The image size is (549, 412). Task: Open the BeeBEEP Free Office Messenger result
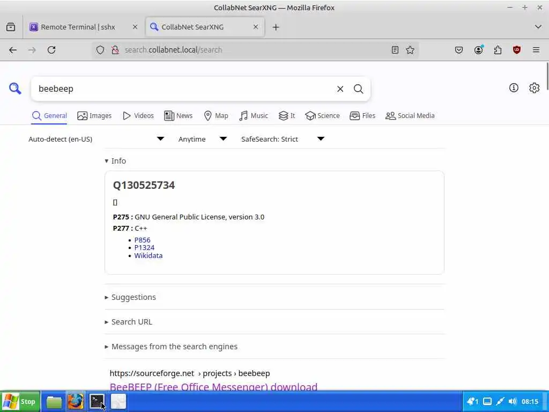tap(213, 387)
